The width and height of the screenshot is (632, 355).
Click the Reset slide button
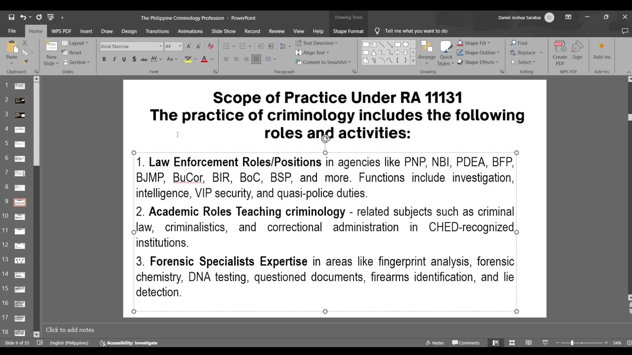[x=72, y=53]
